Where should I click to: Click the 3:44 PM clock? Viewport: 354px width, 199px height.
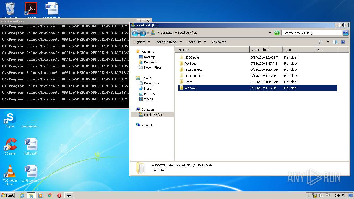[x=340, y=195]
